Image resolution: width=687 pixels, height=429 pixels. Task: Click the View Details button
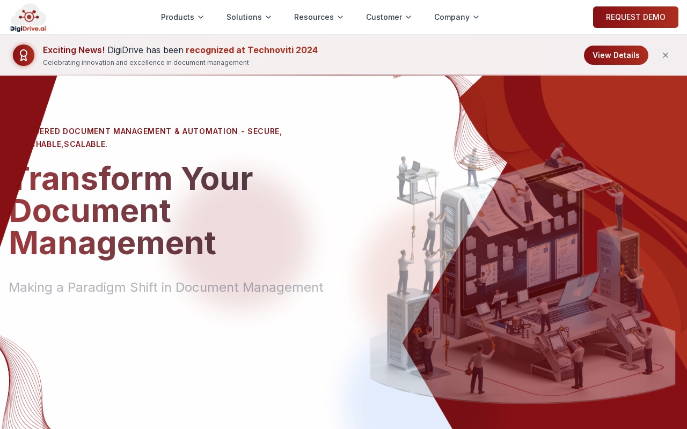click(616, 55)
